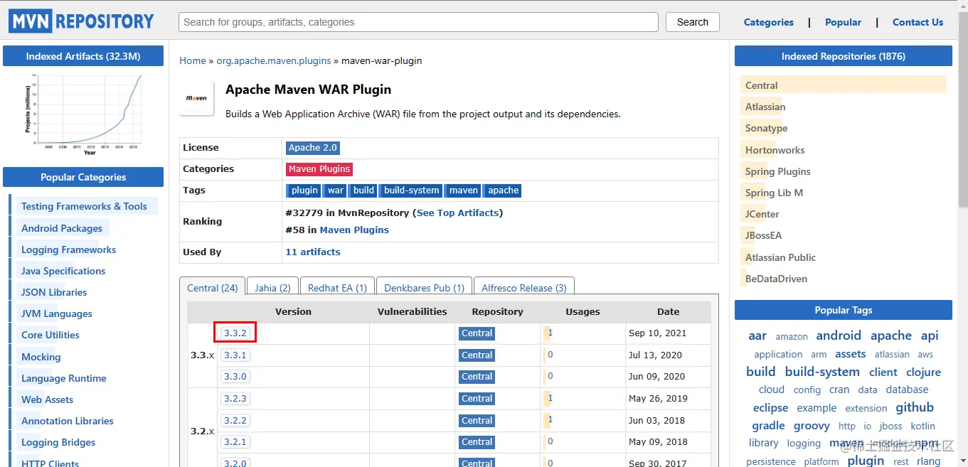The width and height of the screenshot is (968, 467).
Task: Open version 3.3.2
Action: 235,333
